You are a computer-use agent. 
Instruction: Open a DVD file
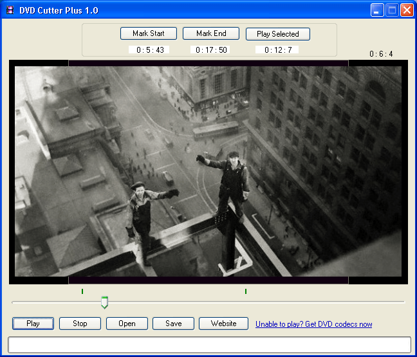click(127, 324)
